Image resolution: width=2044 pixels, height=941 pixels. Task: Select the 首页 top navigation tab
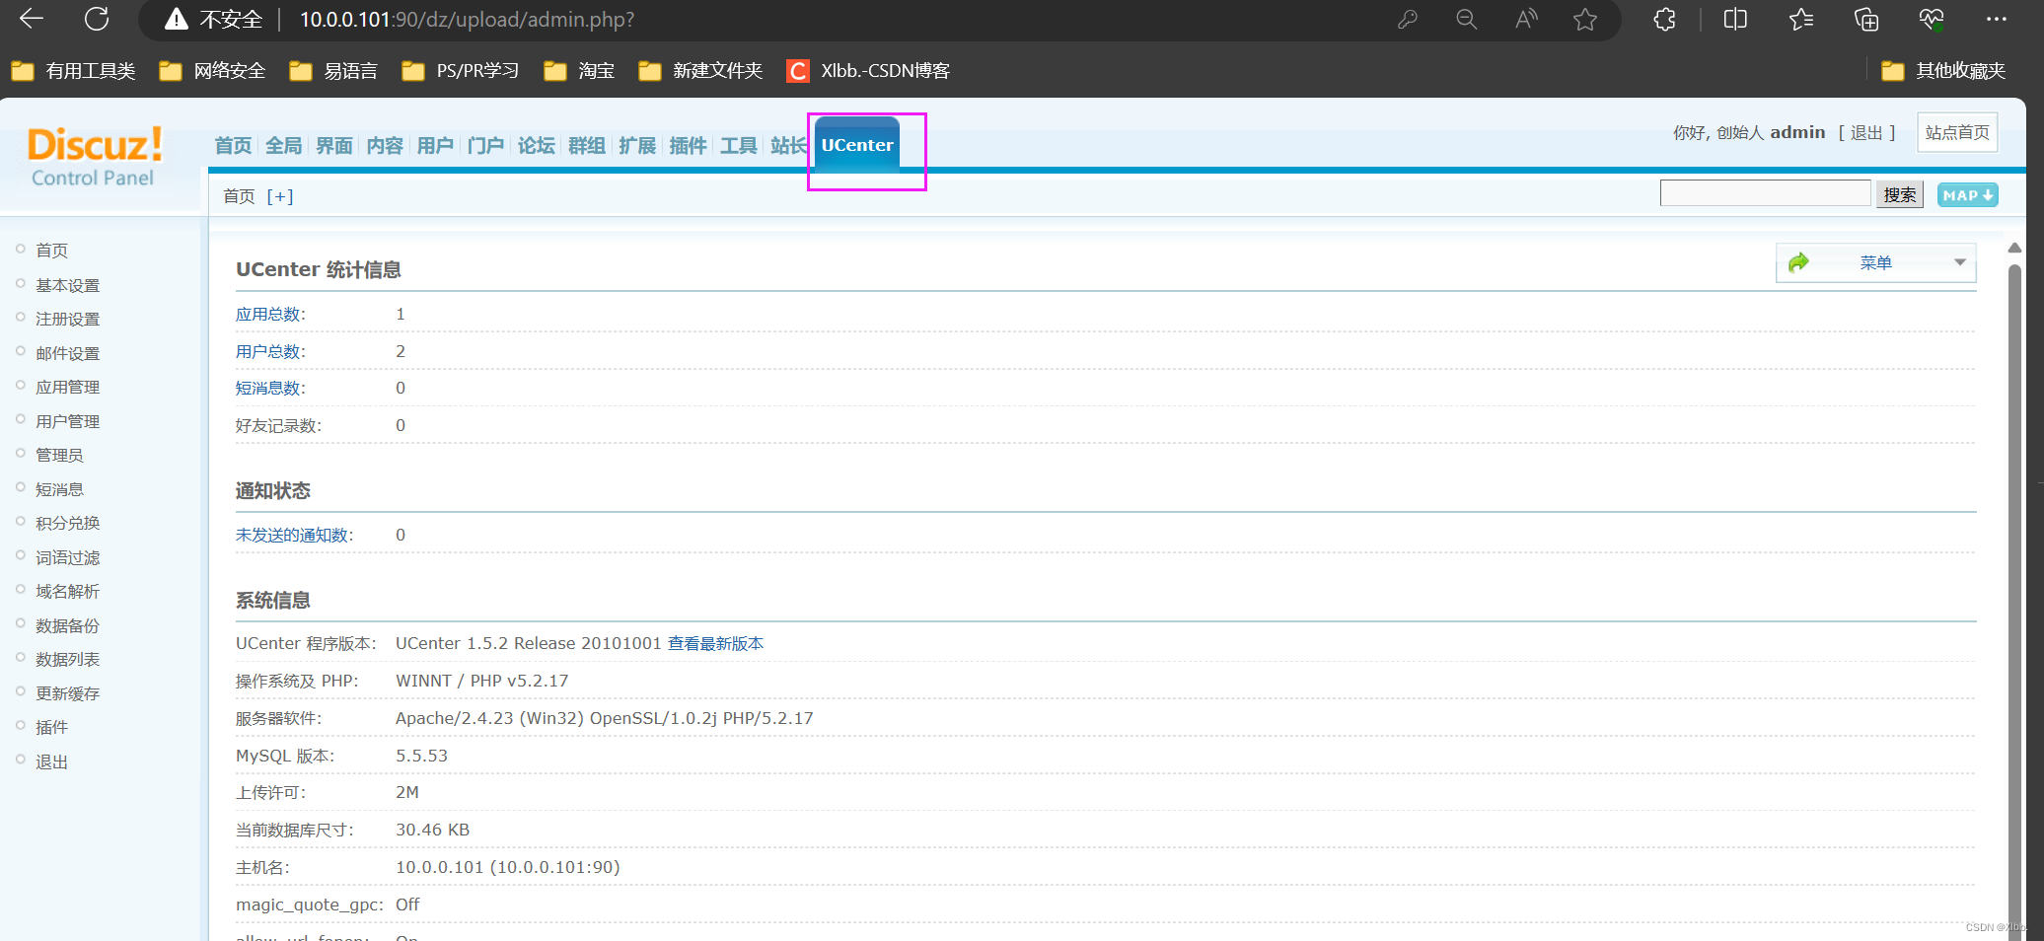[x=233, y=146]
